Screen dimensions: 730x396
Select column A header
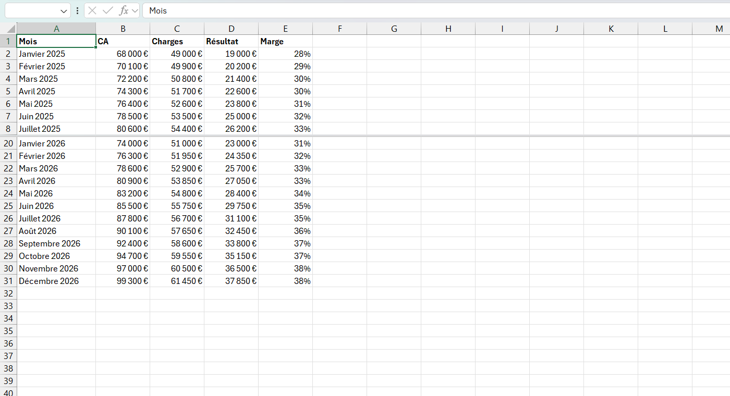pyautogui.click(x=56, y=29)
